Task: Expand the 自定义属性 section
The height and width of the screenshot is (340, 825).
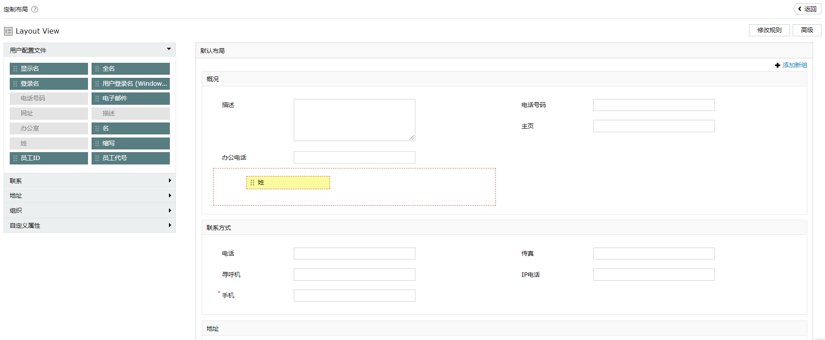Action: tap(169, 225)
